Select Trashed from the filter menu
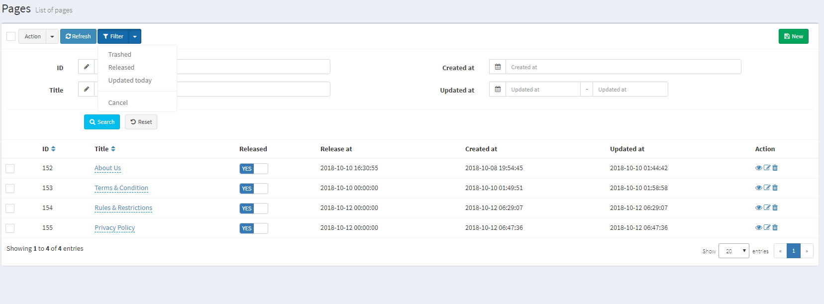The image size is (824, 304). click(120, 54)
